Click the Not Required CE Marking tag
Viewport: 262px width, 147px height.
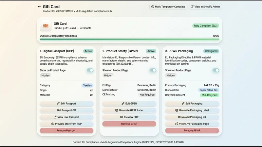click(147, 95)
